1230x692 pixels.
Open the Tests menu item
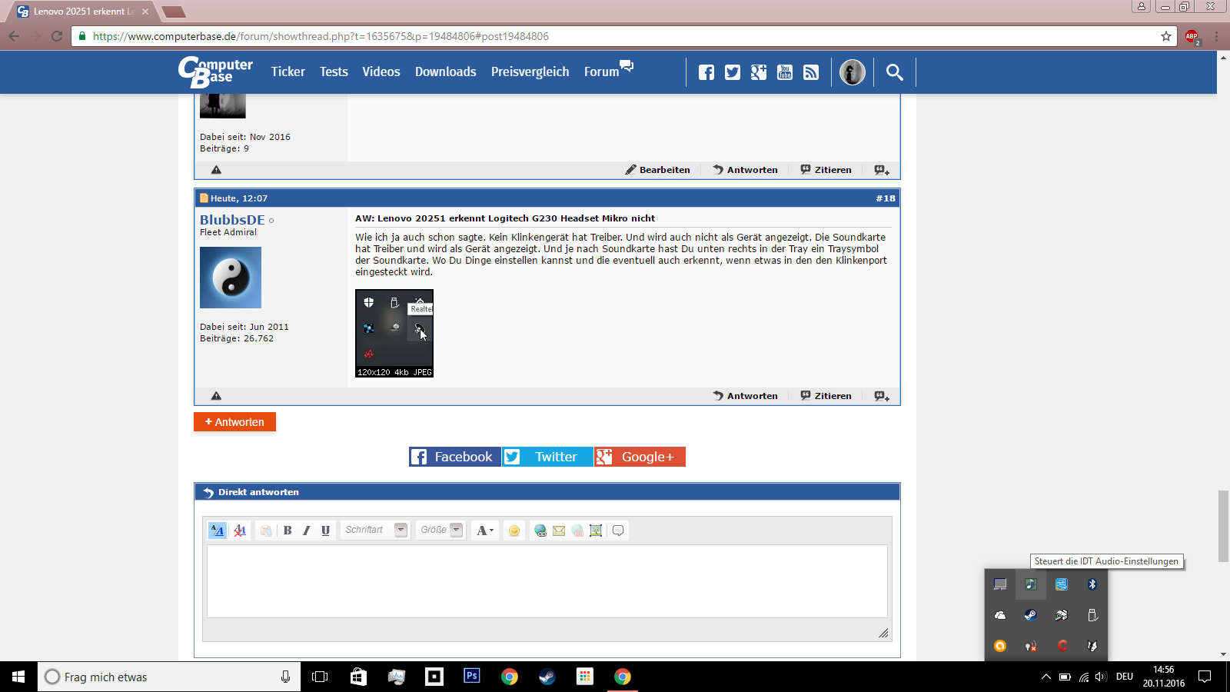pyautogui.click(x=334, y=72)
